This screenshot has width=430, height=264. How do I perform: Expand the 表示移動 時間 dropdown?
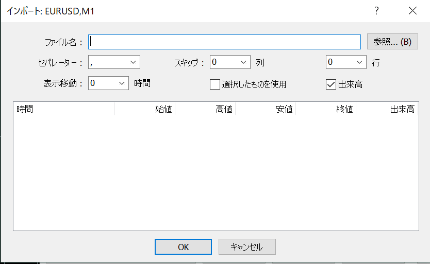coord(108,83)
